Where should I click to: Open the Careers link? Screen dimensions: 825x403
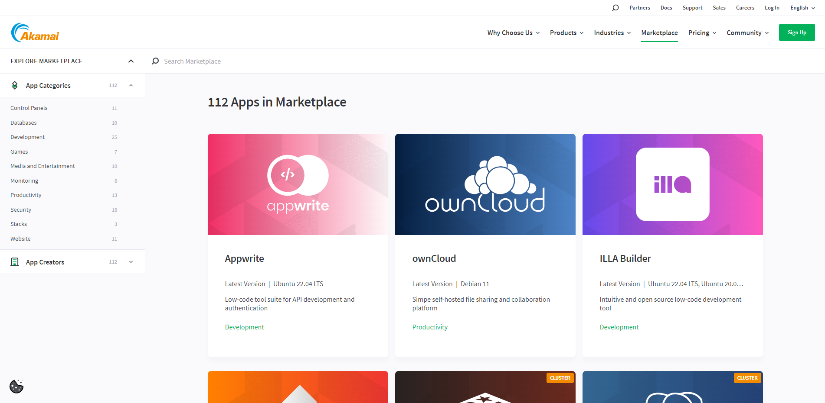pos(745,8)
